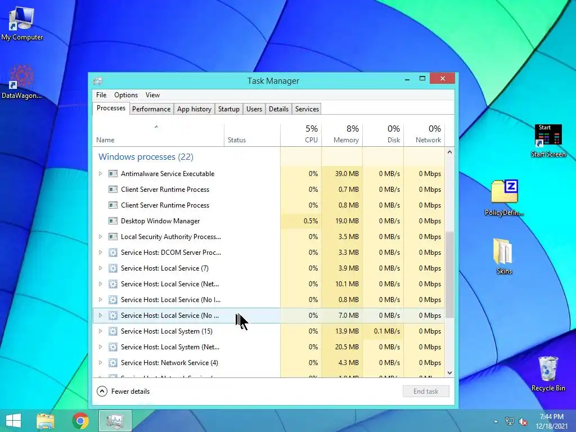Open the Options menu
Viewport: 576px width, 432px height.
tap(126, 95)
